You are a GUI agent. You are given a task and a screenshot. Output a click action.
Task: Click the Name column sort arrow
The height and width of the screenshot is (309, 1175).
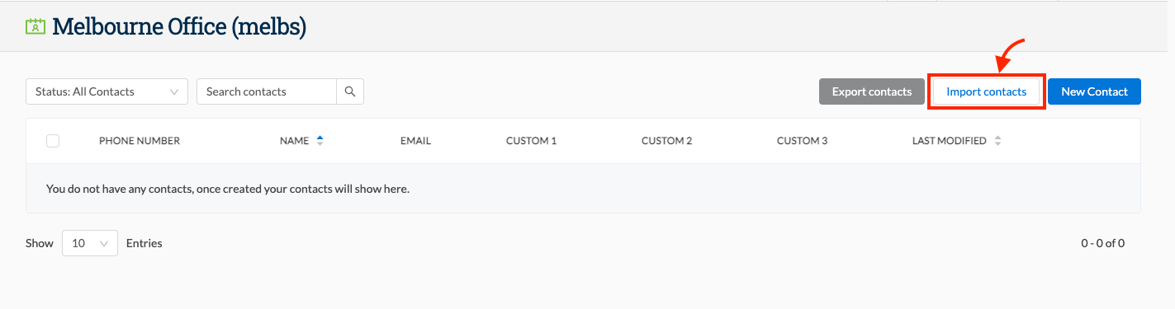pos(320,141)
